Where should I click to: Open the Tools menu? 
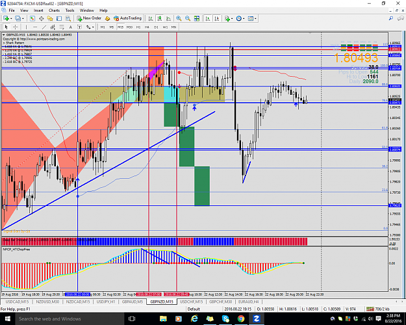click(70, 10)
